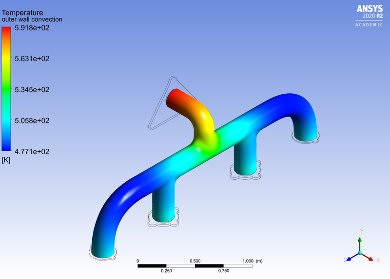Click the 0.250 scale label
390x279 pixels.
(166, 271)
